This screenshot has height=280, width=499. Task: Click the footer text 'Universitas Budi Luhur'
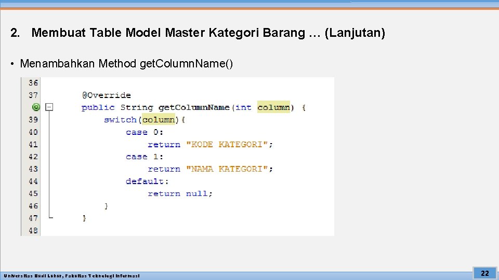[33, 276]
